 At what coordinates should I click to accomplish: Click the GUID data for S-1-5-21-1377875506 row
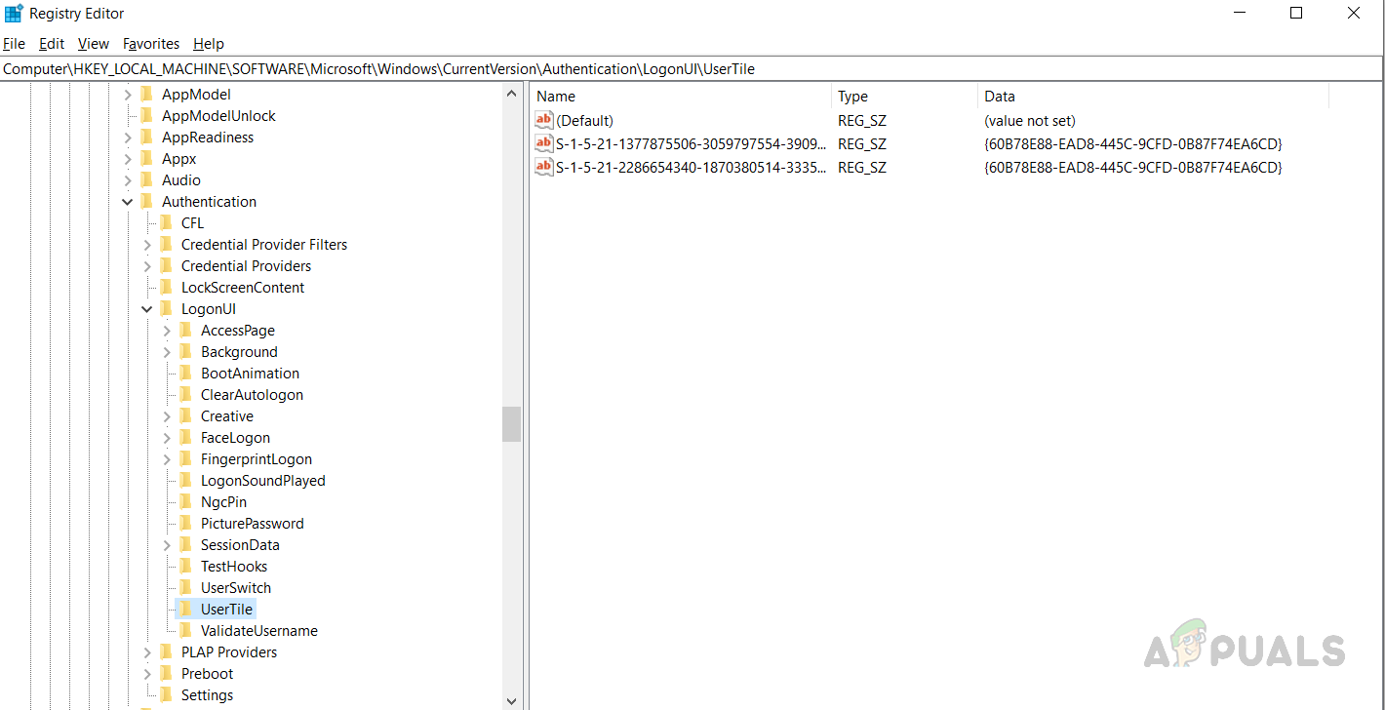coord(1133,144)
